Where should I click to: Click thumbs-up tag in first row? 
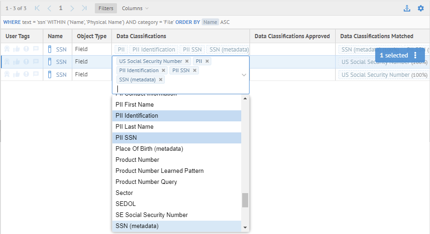[17, 49]
